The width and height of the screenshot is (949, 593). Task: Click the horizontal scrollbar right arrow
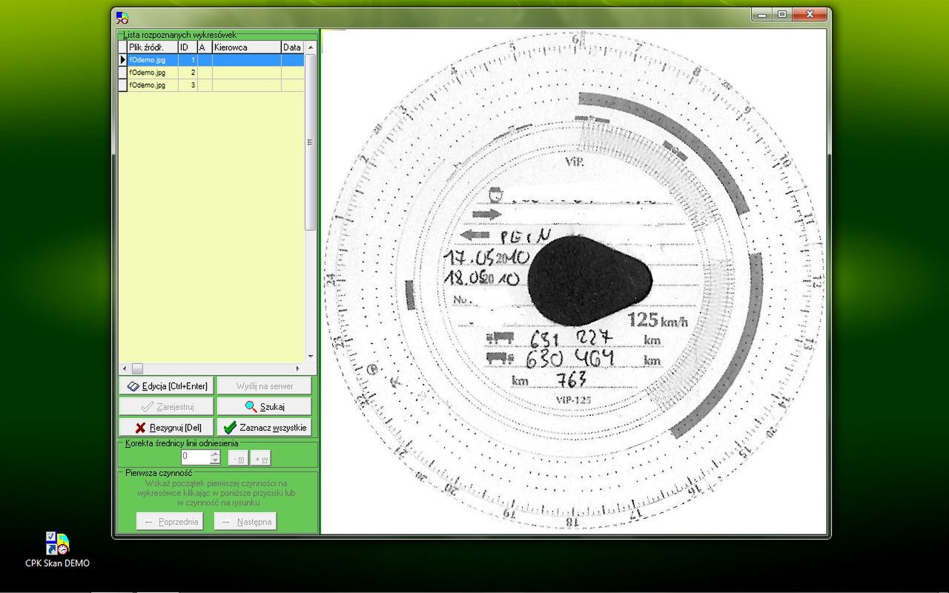(x=299, y=368)
